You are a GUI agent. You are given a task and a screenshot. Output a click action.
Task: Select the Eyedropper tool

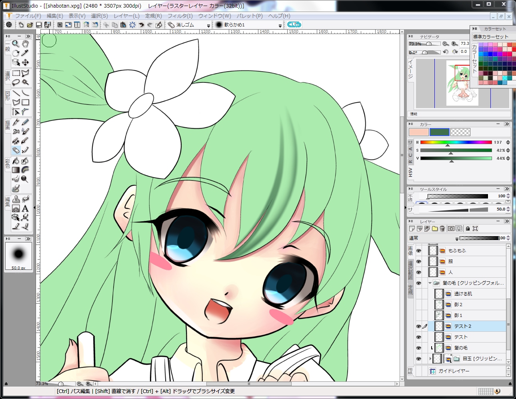(25, 53)
